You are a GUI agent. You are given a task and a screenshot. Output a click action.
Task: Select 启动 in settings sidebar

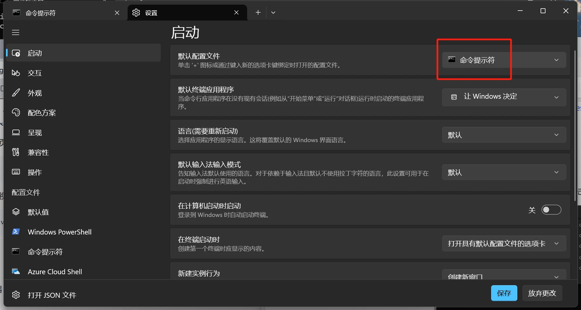tap(84, 53)
